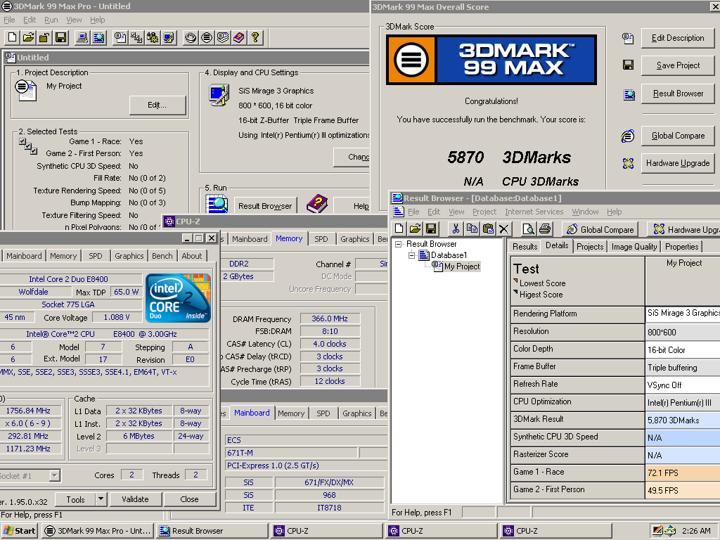Click purple help book icon in Run section
This screenshot has width=720, height=540.
pyautogui.click(x=317, y=204)
